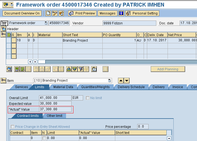Screen dimensions: 197x141
Task: Click the EUR currency field
Action: 77,98
